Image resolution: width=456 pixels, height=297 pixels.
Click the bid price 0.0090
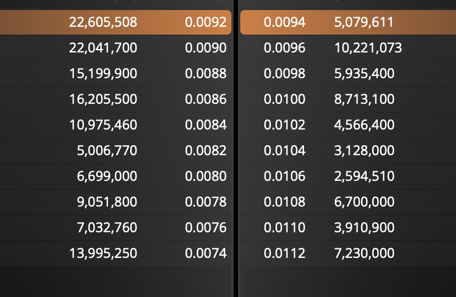[x=206, y=48]
